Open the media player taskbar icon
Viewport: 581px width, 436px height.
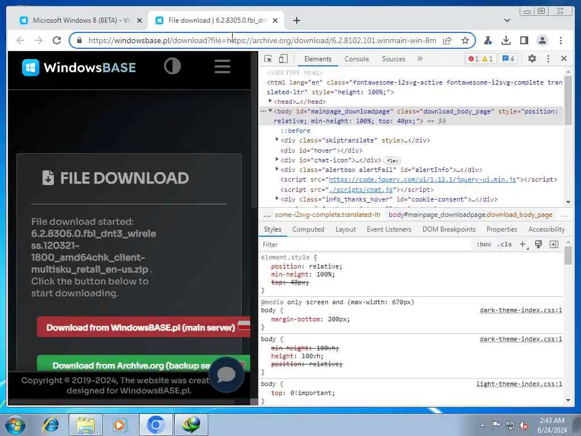(120, 425)
